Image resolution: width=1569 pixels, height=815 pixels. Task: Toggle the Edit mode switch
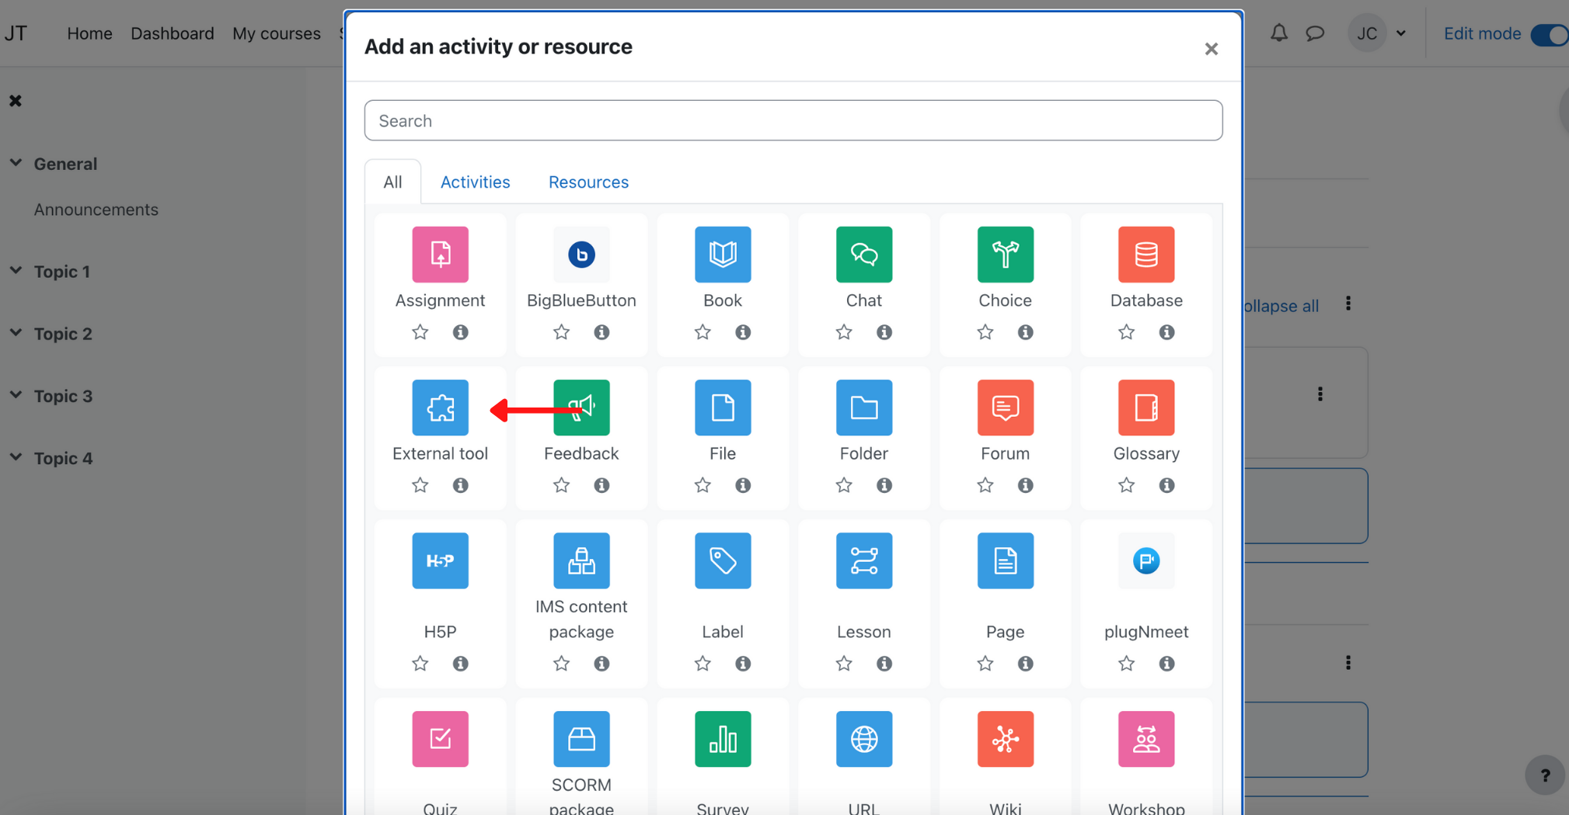[x=1549, y=35]
